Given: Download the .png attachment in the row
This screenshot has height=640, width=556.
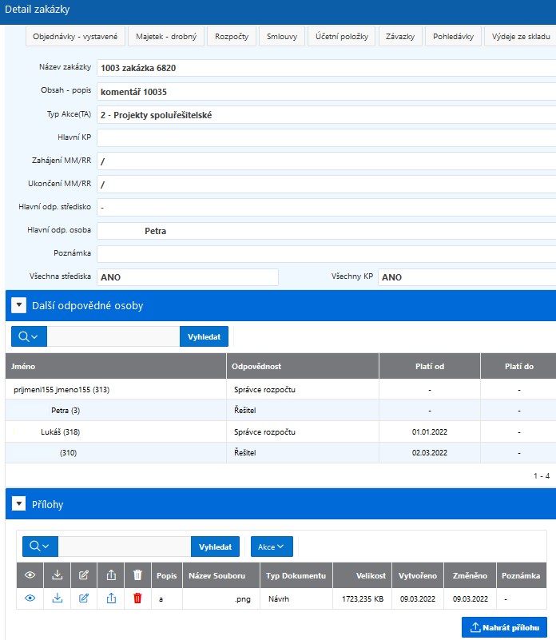Looking at the screenshot, I should (x=58, y=598).
